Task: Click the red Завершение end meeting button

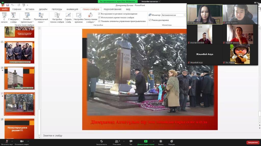Action: click(253, 142)
